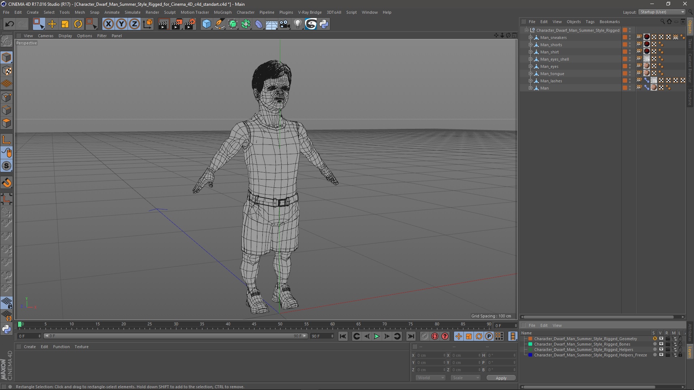Image resolution: width=694 pixels, height=390 pixels.
Task: Expand Man_eyes_shell tree node
Action: 530,59
